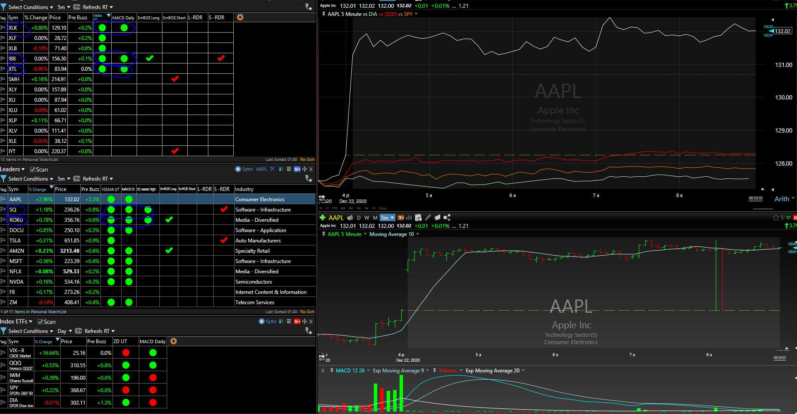
Task: Click the green plus icon beside AAPL
Action: [x=323, y=218]
